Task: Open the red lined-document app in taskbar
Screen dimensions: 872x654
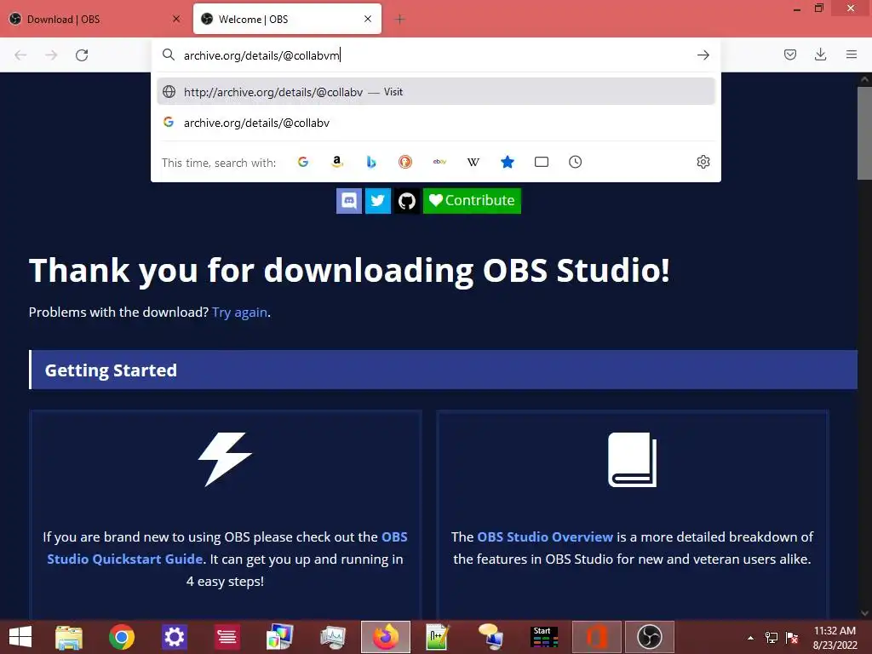Action: pyautogui.click(x=227, y=637)
